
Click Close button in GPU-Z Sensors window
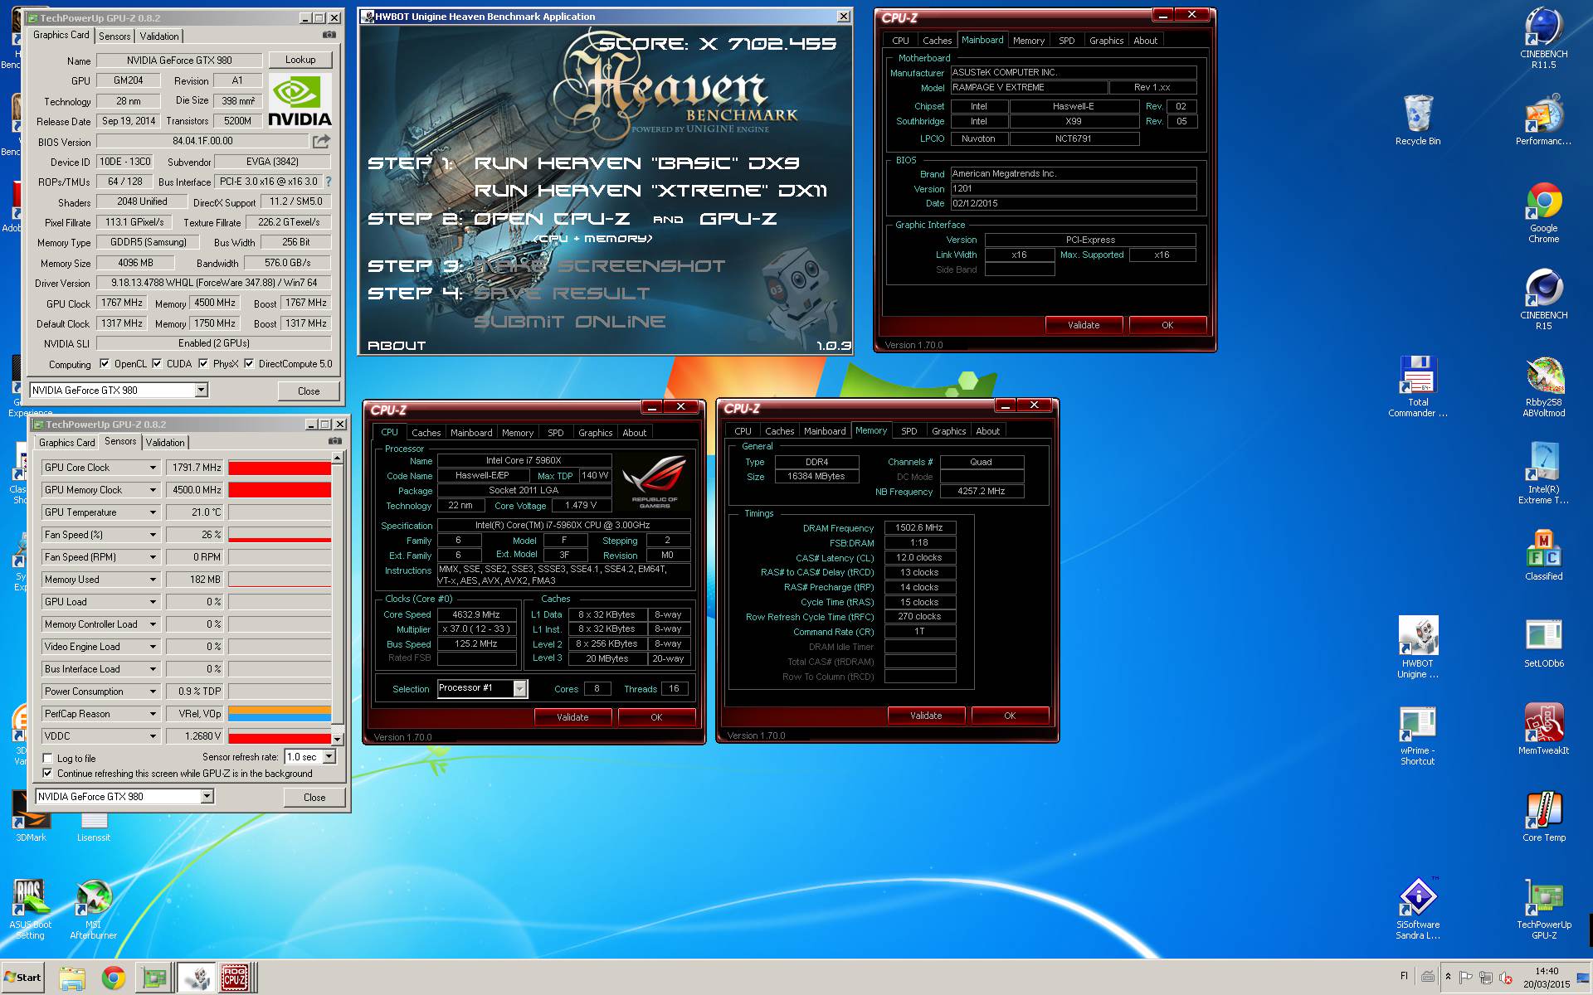click(x=314, y=797)
